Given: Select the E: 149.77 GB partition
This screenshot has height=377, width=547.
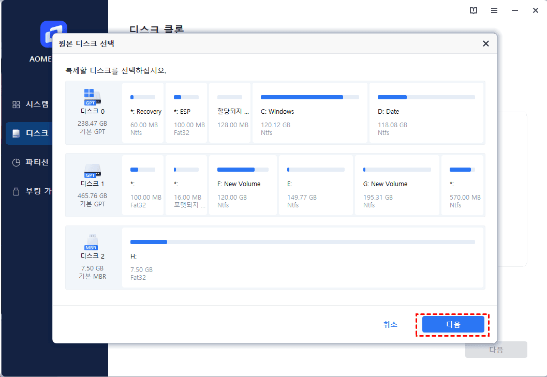Looking at the screenshot, I should click(x=316, y=185).
